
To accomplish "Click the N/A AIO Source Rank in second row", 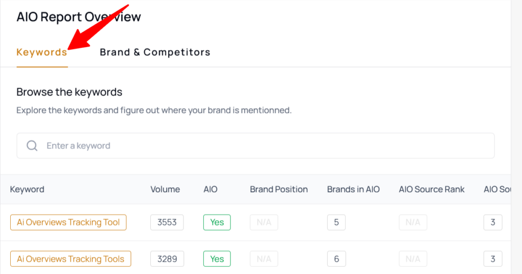I will point(413,259).
